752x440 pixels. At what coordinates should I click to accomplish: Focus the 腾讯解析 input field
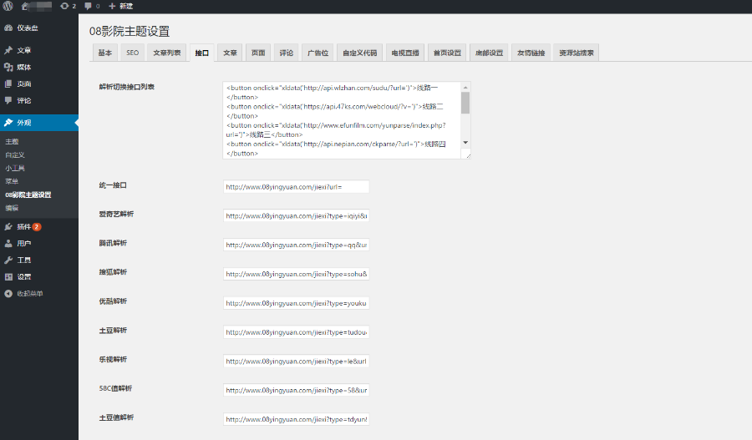(296, 245)
